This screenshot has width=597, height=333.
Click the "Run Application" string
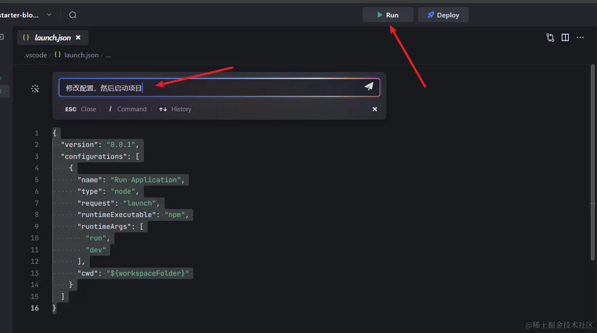coord(146,180)
